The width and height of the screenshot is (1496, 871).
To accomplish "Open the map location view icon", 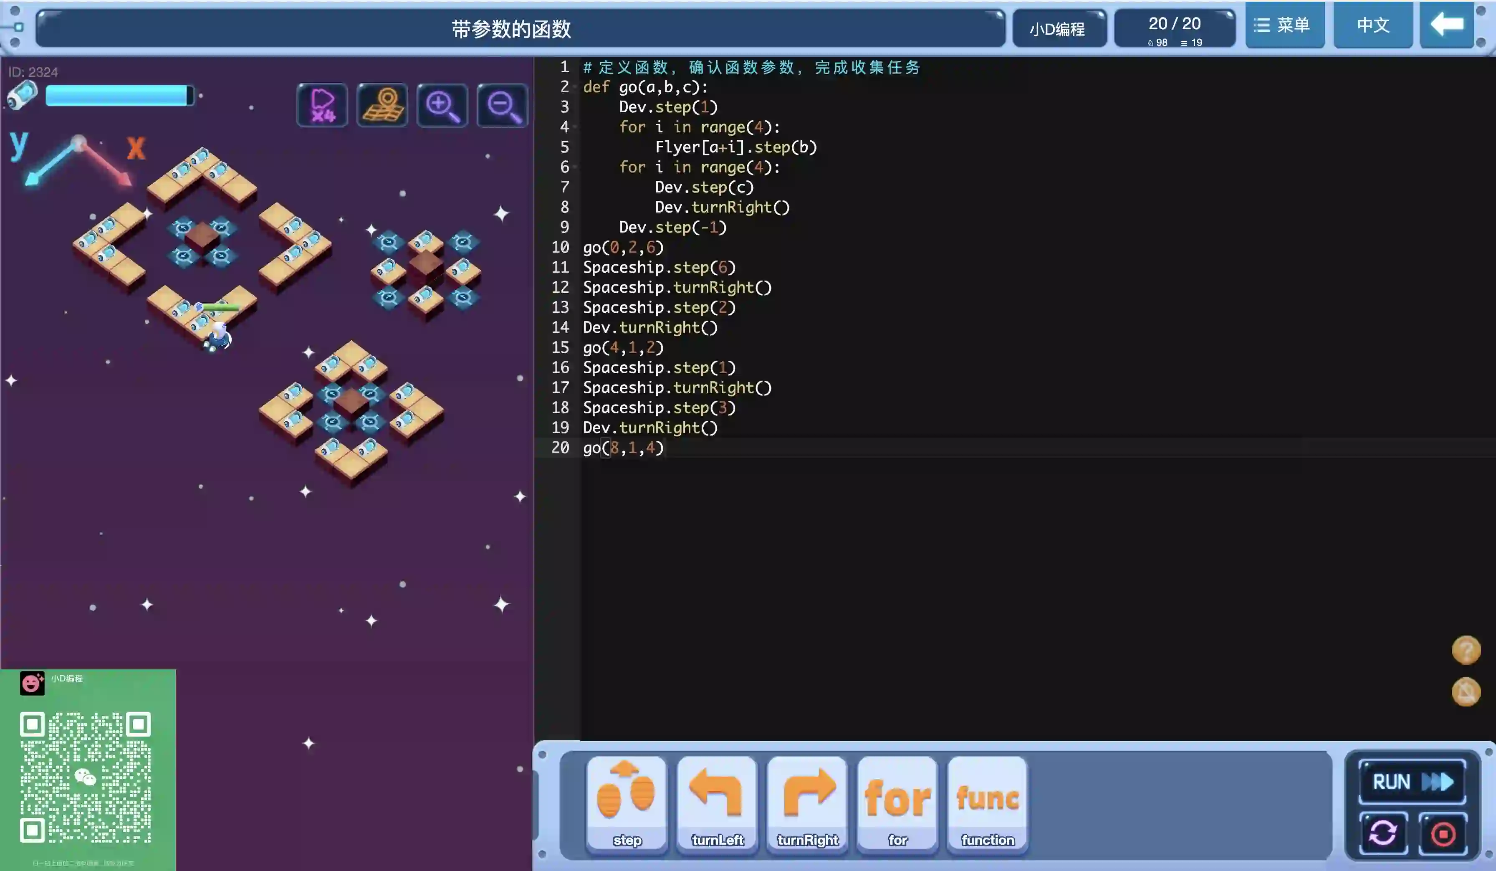I will tap(382, 106).
